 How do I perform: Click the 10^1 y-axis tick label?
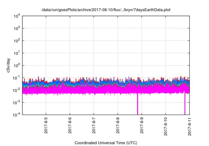(x=17, y=53)
